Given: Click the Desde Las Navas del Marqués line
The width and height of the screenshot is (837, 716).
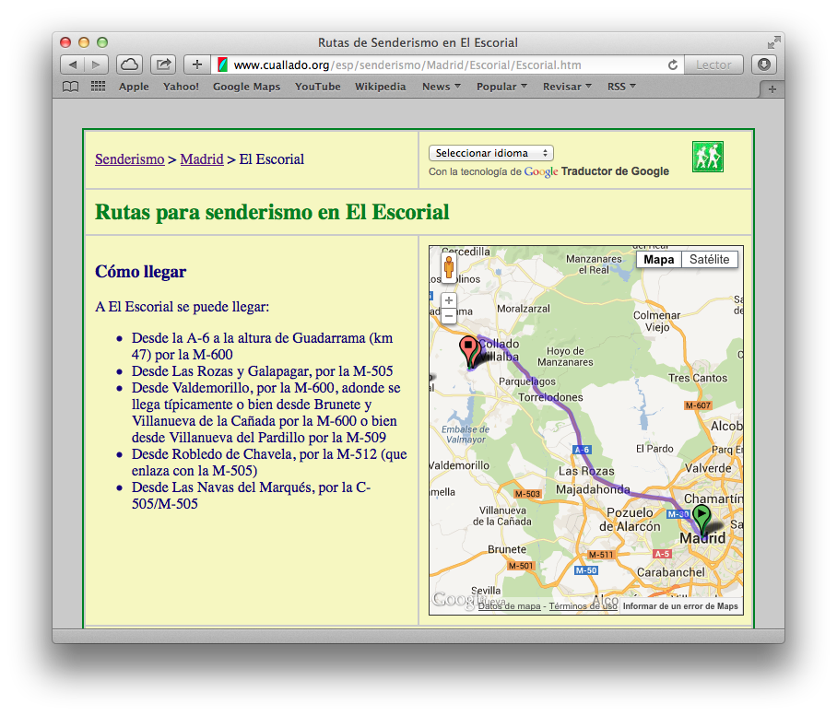Looking at the screenshot, I should [x=251, y=496].
